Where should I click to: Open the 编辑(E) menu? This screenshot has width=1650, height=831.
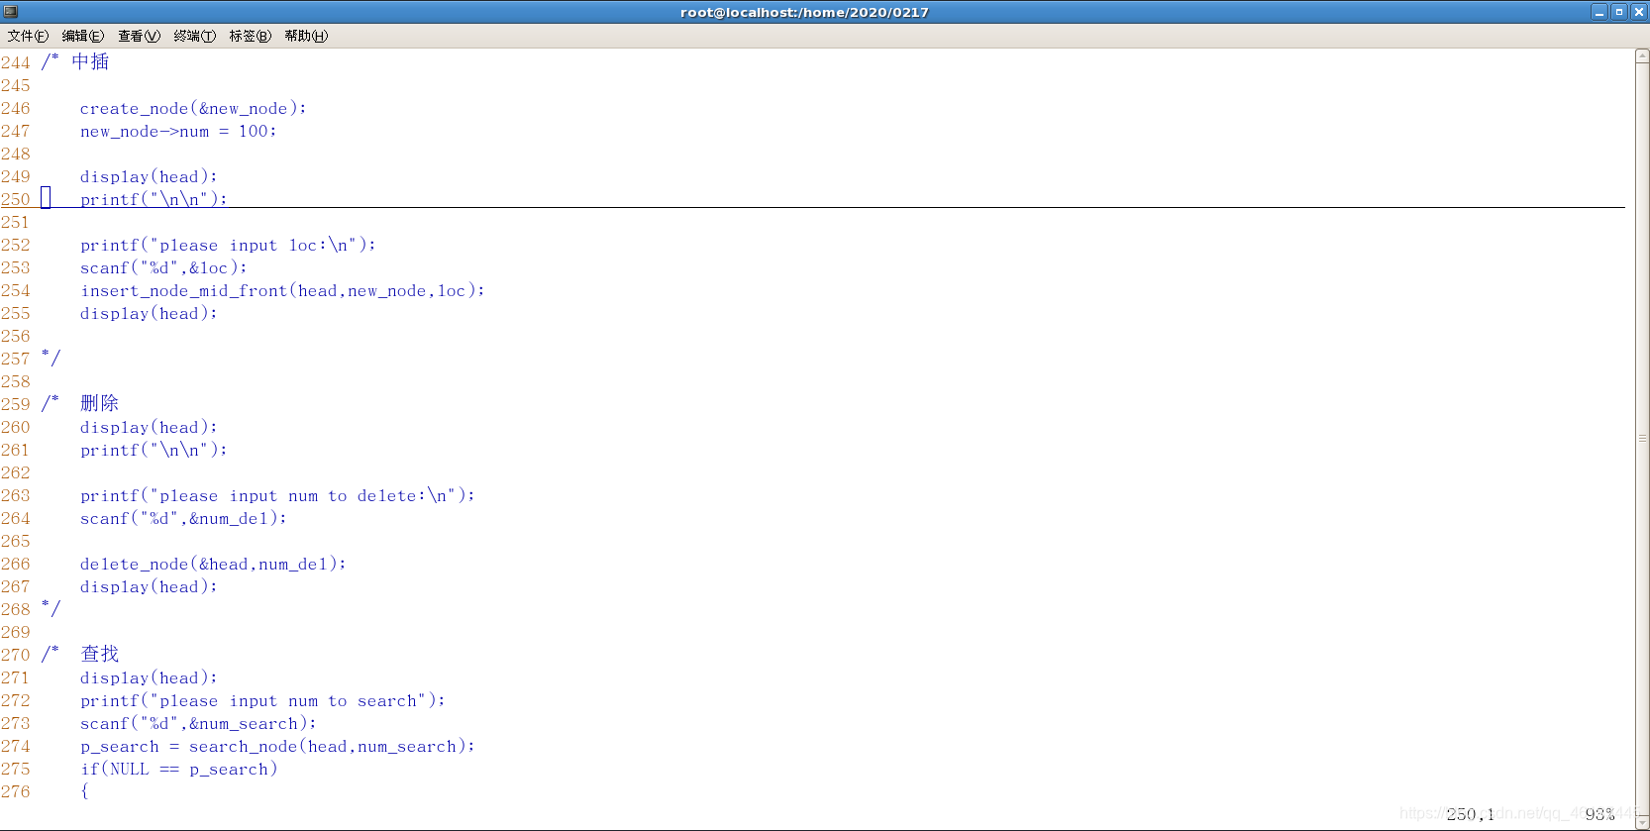pyautogui.click(x=83, y=36)
